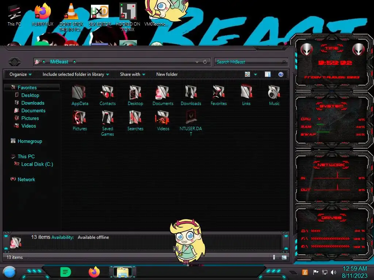Click the back navigation button in Explorer

[x=15, y=62]
